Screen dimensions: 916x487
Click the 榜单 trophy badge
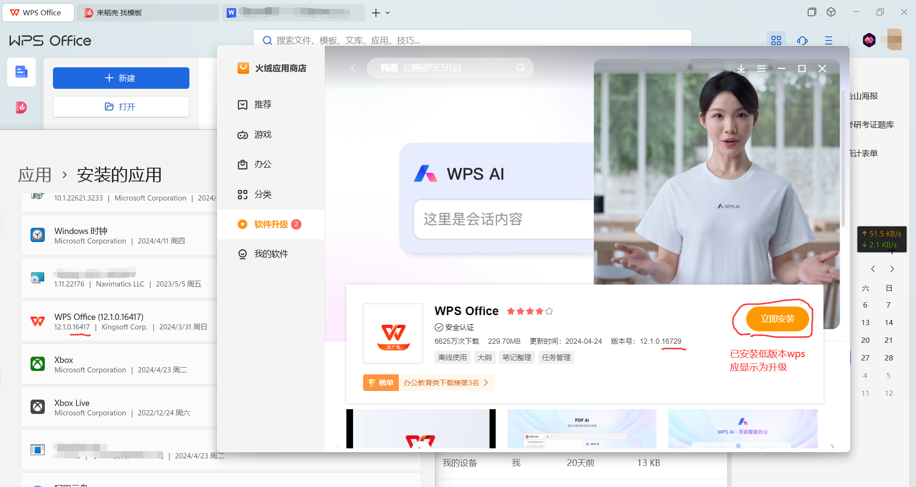(381, 383)
